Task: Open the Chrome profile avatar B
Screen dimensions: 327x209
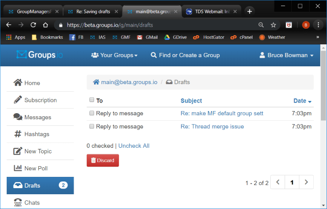Action: click(x=306, y=25)
